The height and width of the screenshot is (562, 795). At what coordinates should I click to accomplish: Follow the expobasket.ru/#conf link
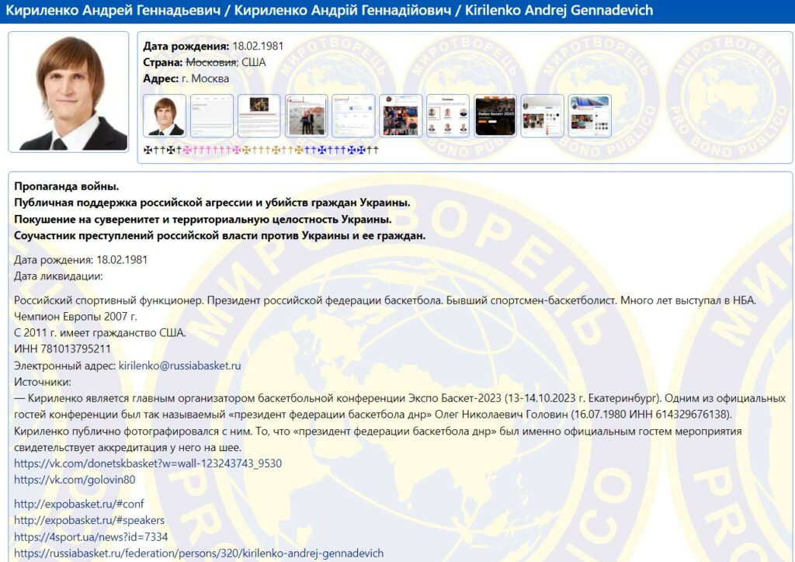[x=78, y=504]
